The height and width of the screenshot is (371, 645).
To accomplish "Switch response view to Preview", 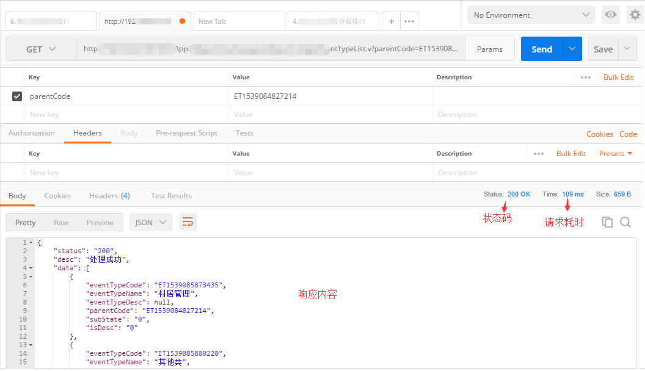I will 100,222.
